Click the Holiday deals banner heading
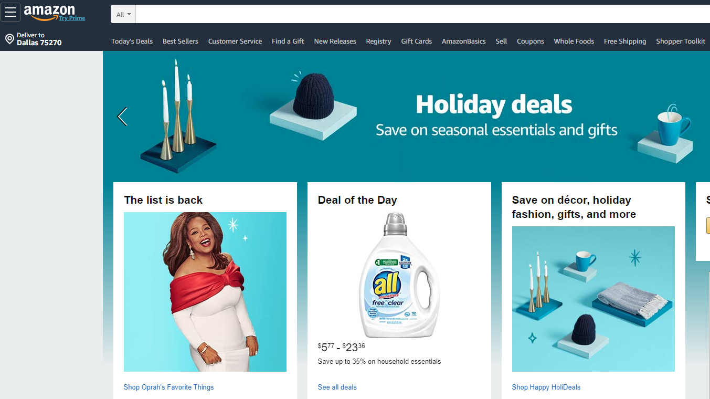The width and height of the screenshot is (710, 399). point(494,104)
